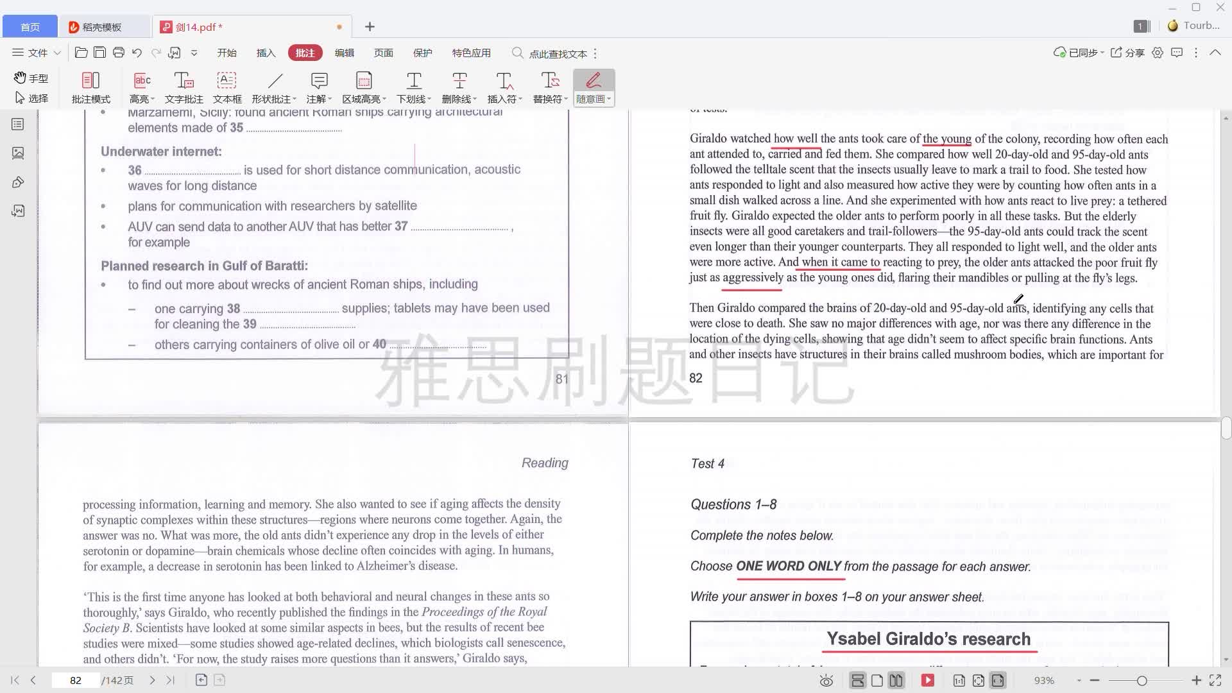The image size is (1232, 693).
Task: Open the settings gear icon
Action: (1158, 53)
